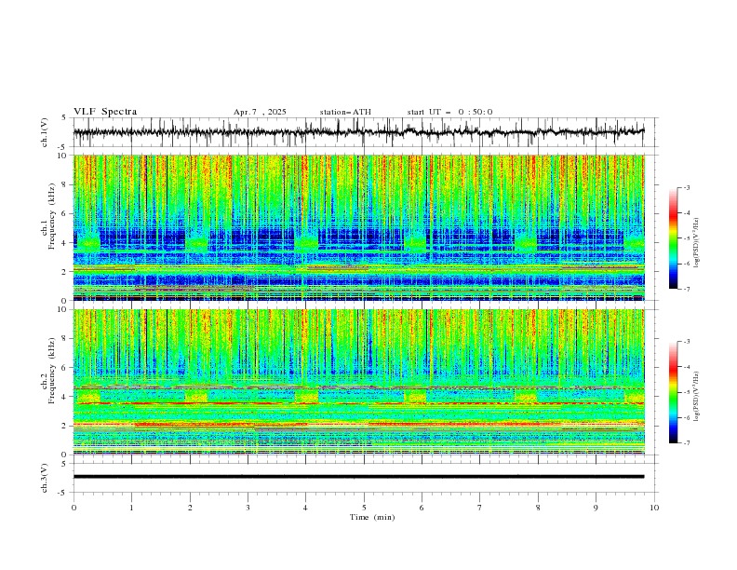Click the "5" volt tick on ch.1(V) axis
The width and height of the screenshot is (737, 570).
coord(64,118)
